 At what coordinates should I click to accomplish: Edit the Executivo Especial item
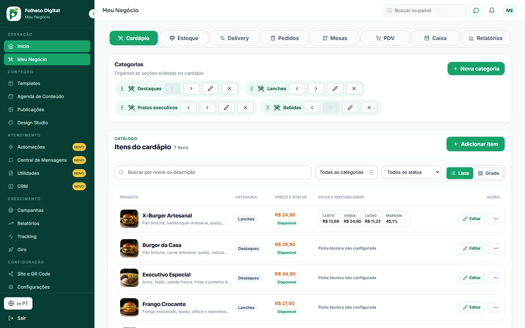pos(472,278)
